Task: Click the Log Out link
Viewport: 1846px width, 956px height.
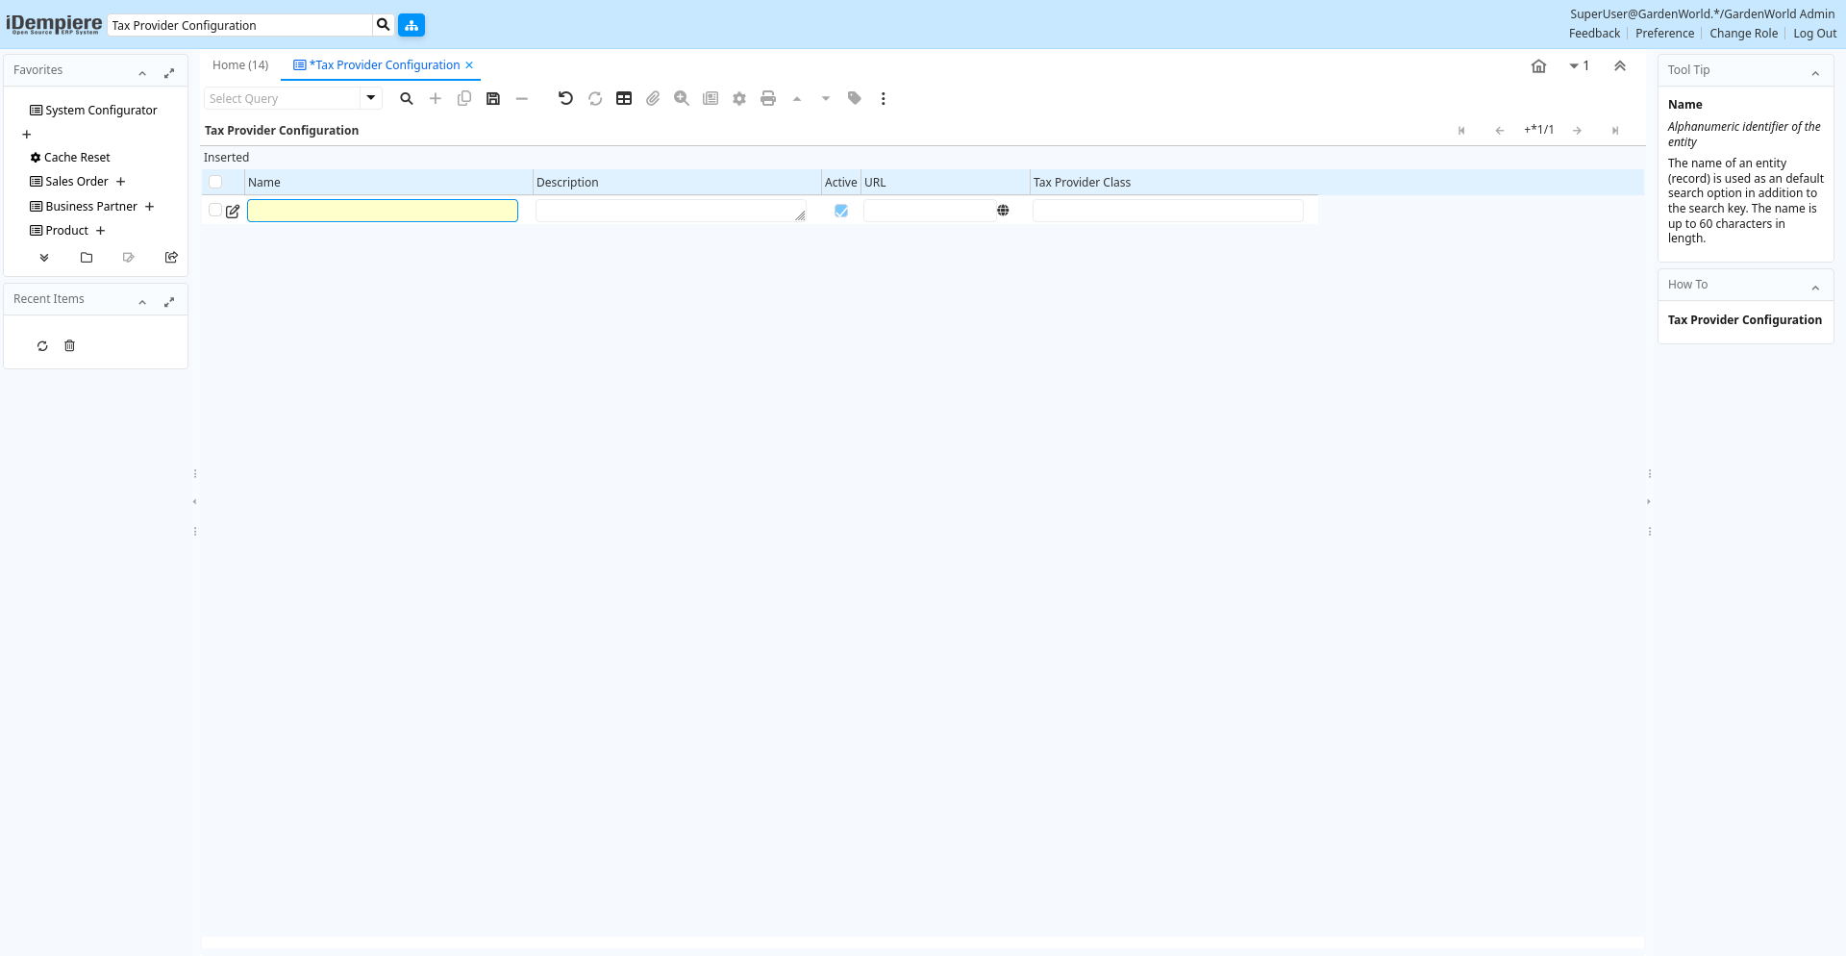Action: pos(1814,34)
